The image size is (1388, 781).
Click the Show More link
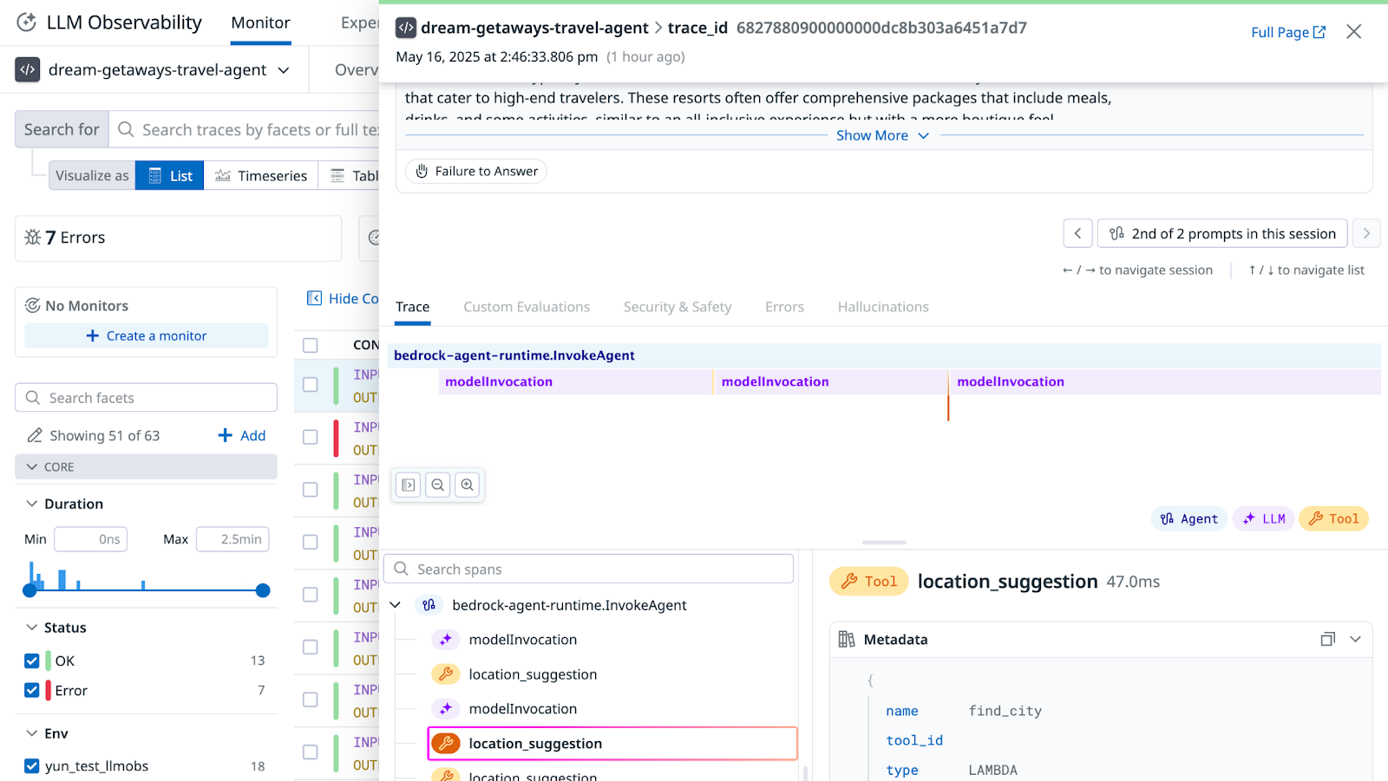872,135
